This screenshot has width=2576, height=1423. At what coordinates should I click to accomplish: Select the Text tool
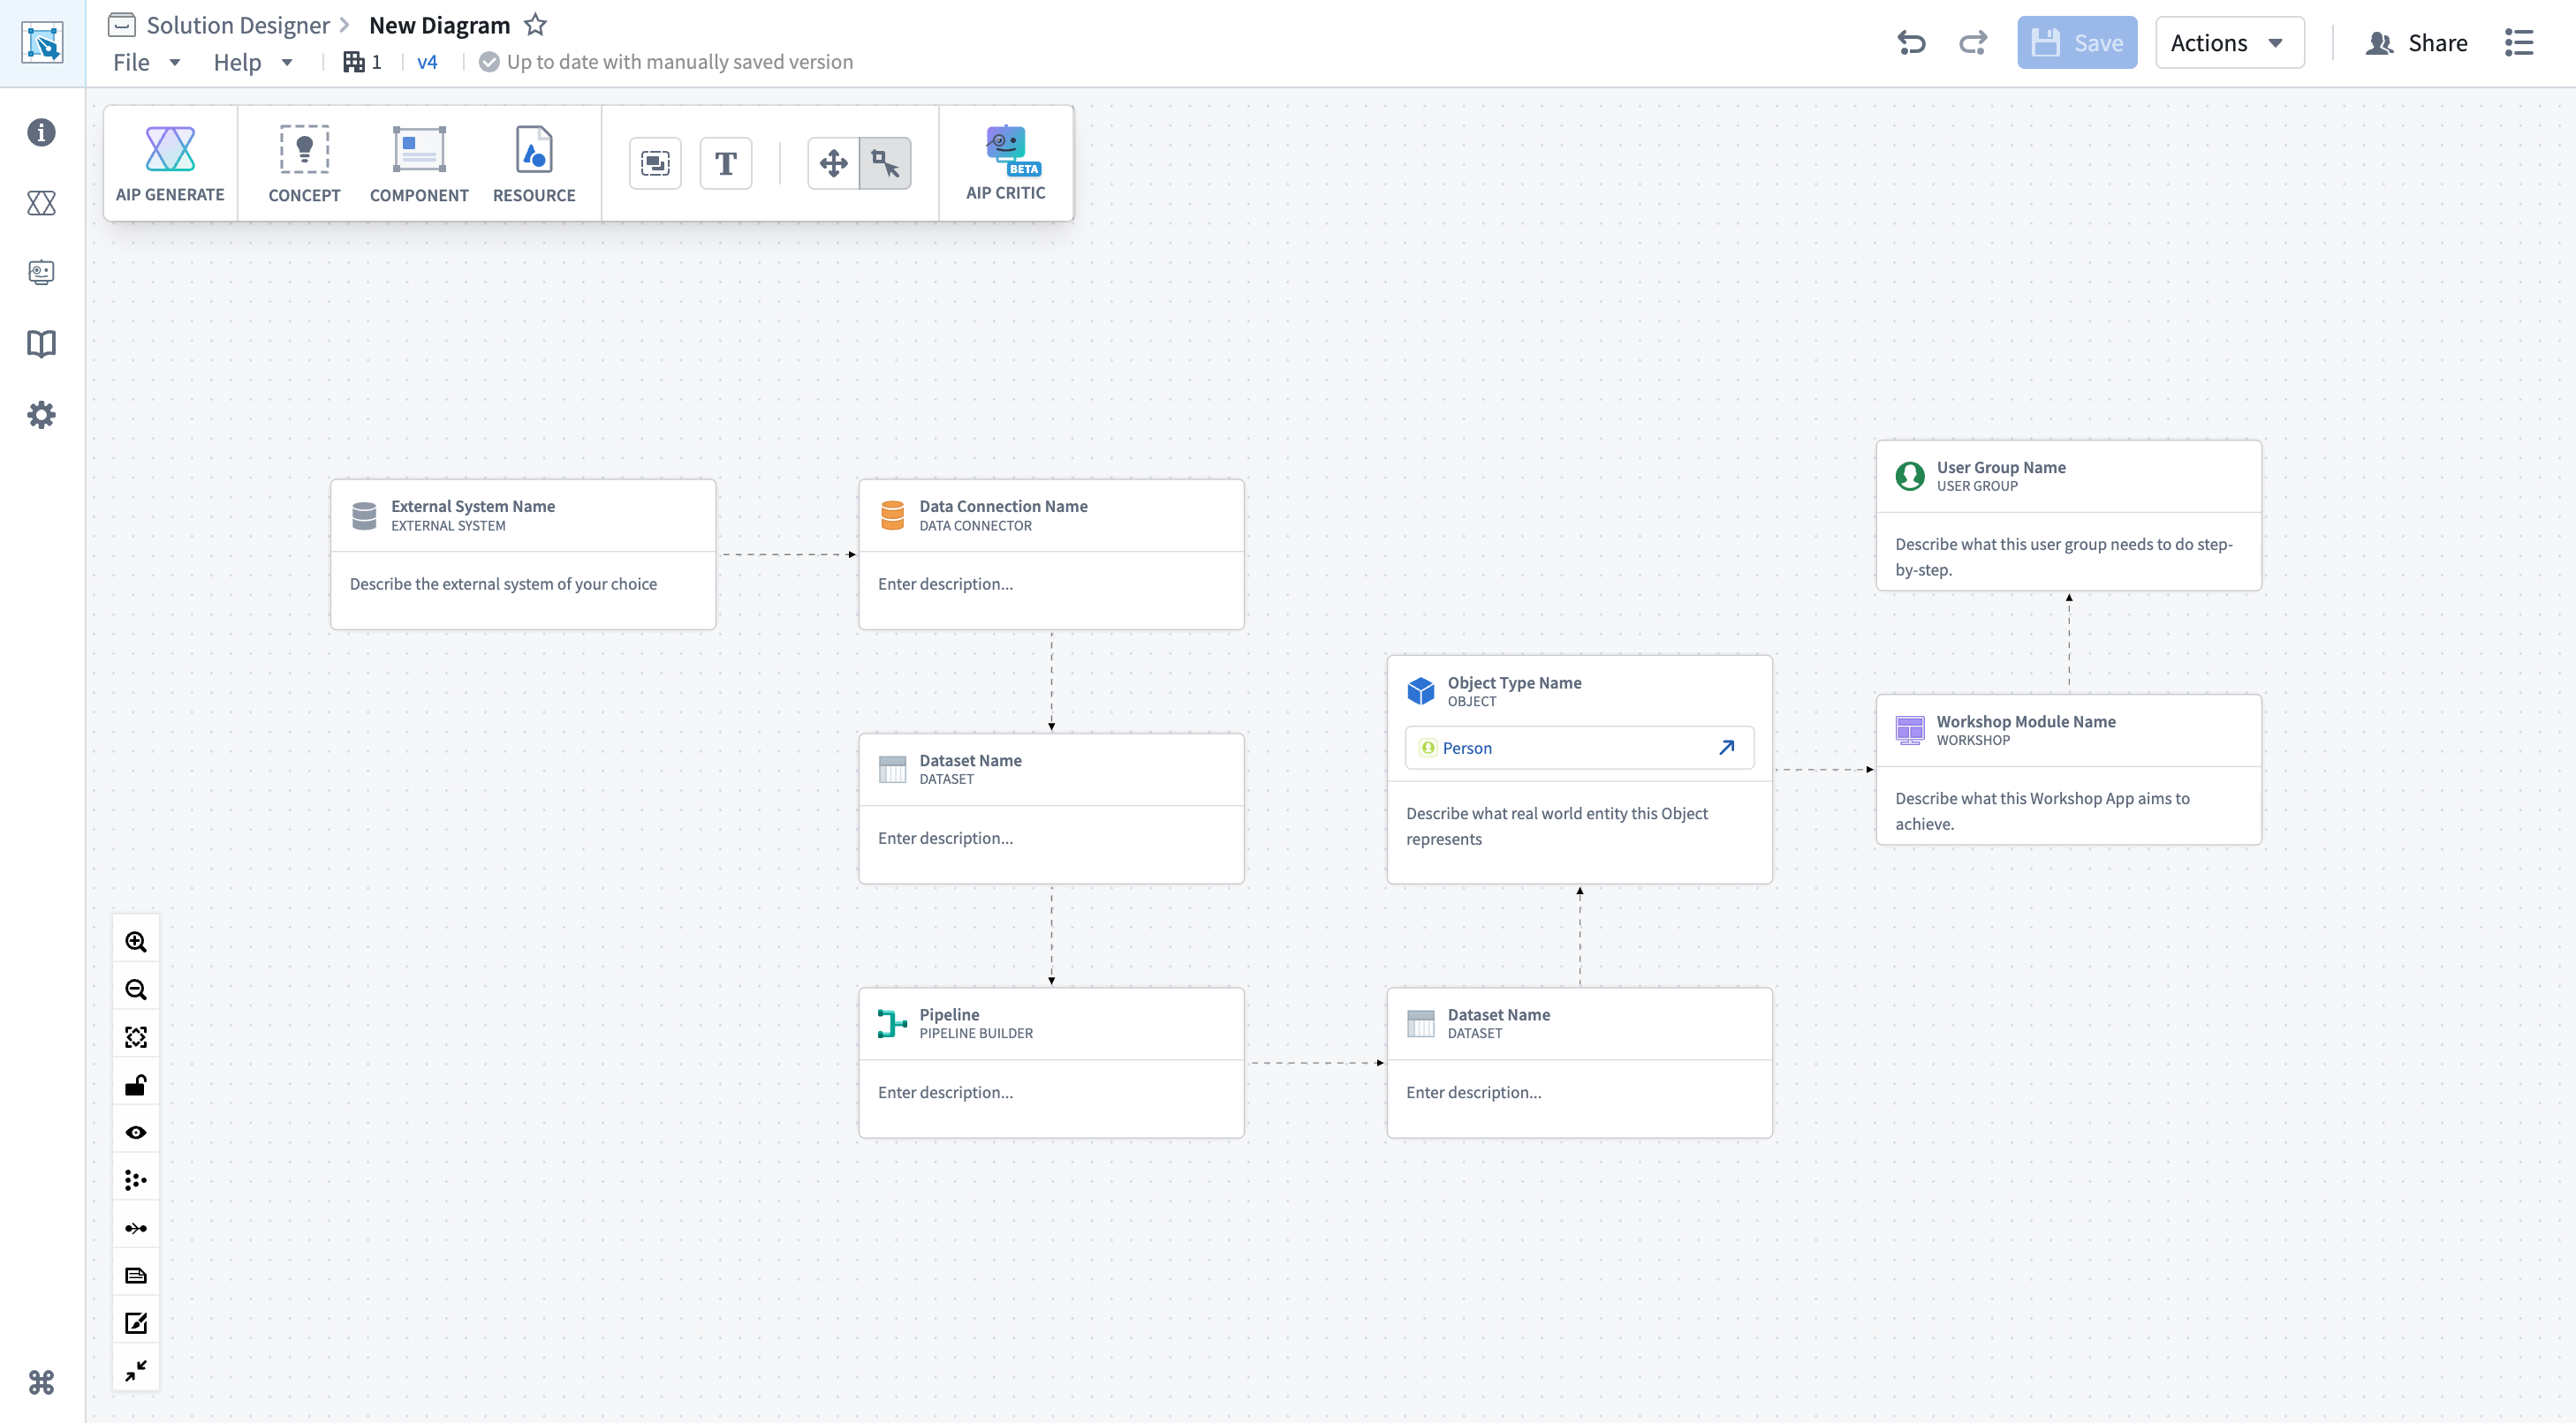pyautogui.click(x=726, y=163)
